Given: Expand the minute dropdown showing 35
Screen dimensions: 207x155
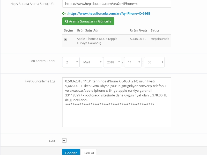Looking at the screenshot, I should [154, 62].
